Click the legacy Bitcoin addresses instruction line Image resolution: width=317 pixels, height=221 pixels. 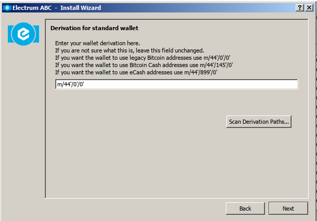click(143, 58)
